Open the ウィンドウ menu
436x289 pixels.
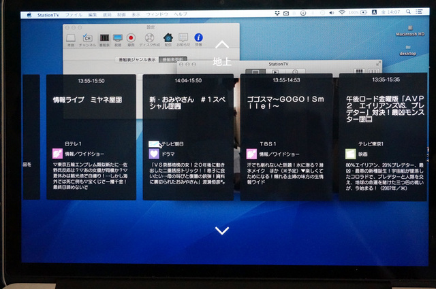(158, 14)
